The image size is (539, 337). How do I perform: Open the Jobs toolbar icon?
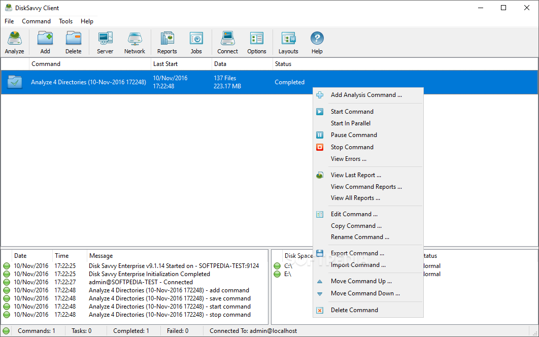click(196, 42)
